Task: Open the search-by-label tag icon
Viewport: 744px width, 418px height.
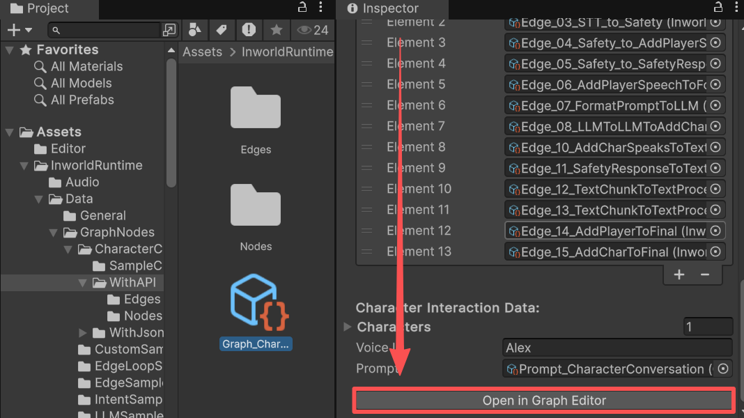Action: [221, 30]
